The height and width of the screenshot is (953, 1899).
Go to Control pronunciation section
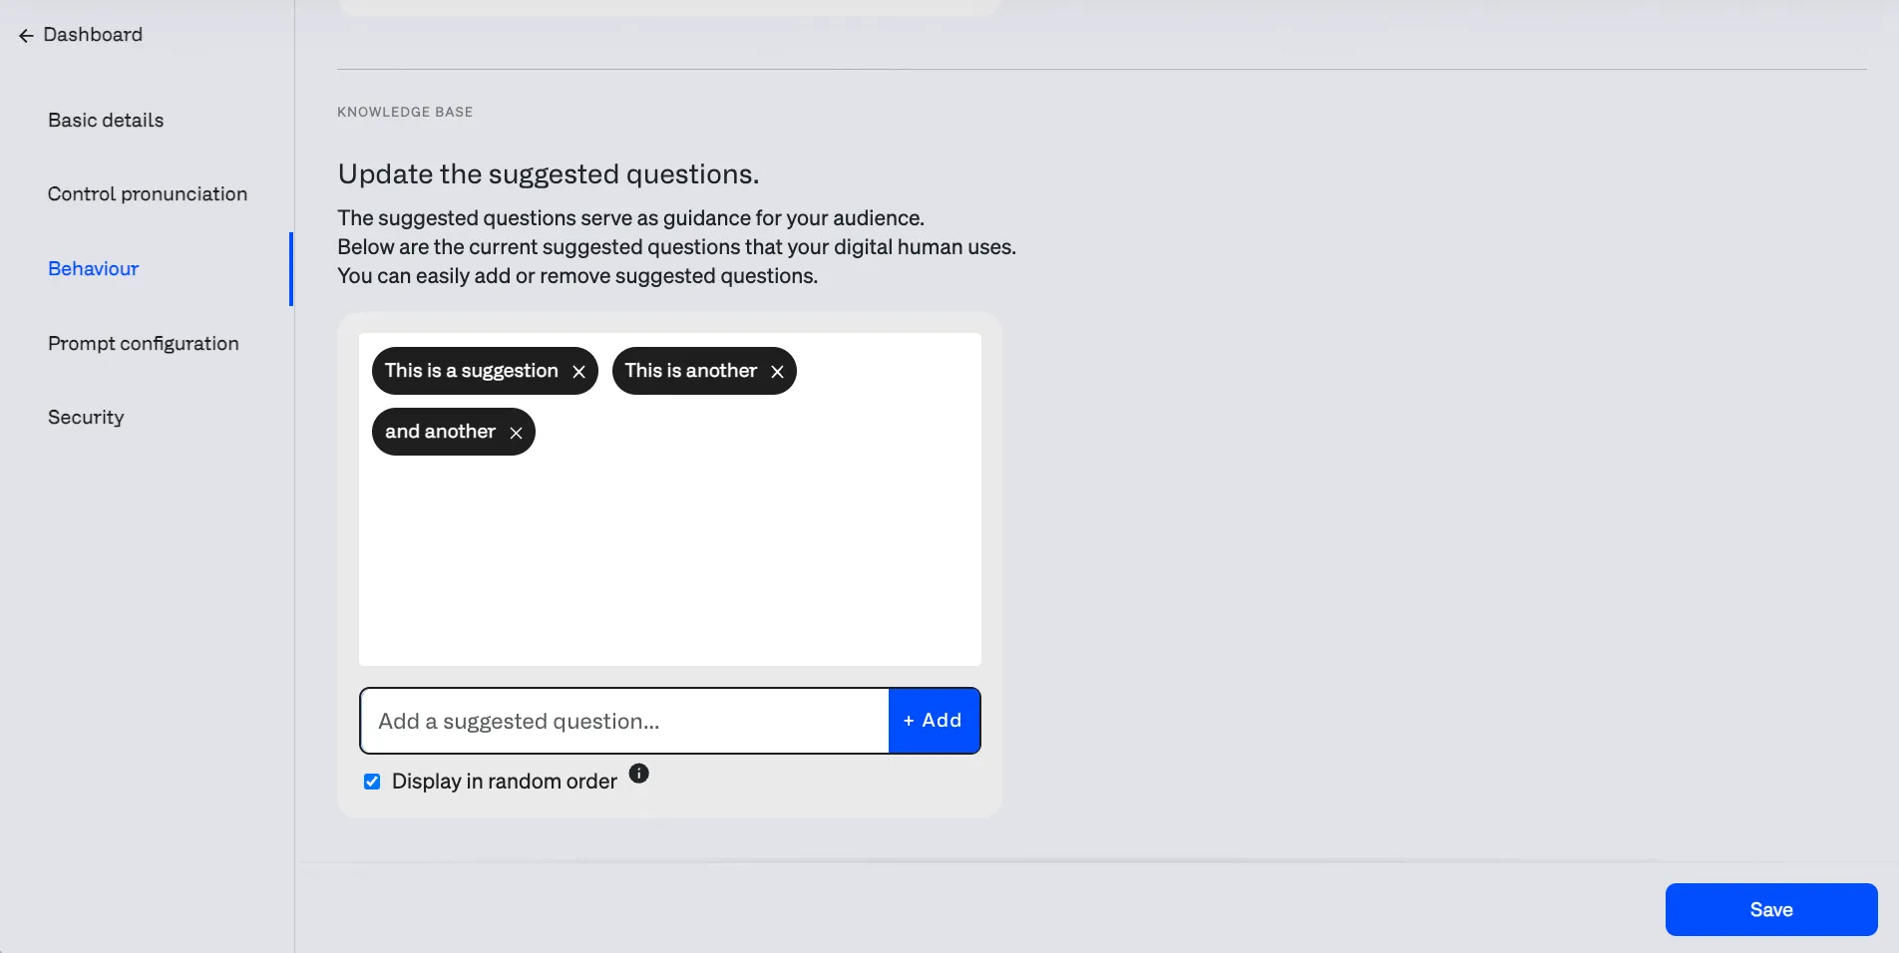pos(148,193)
